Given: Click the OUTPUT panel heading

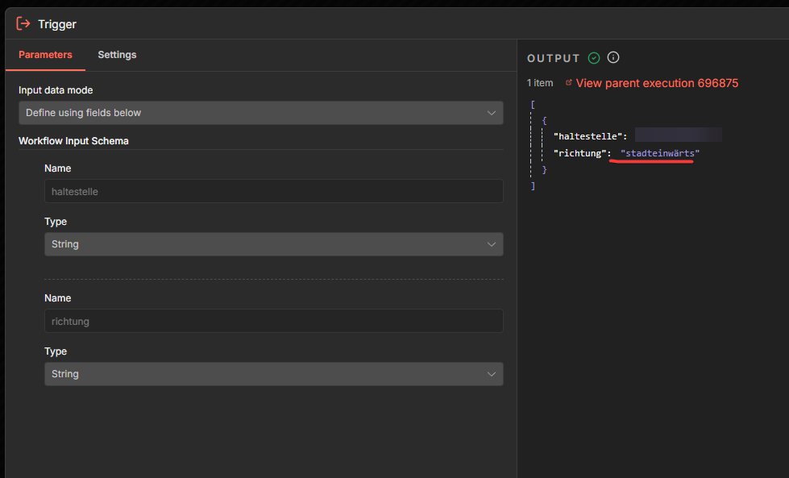Looking at the screenshot, I should pyautogui.click(x=553, y=59).
